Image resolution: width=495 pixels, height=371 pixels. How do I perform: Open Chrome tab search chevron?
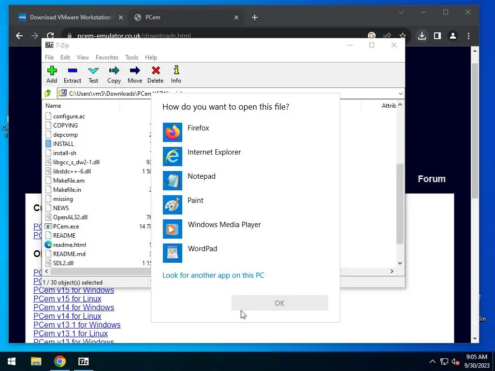(401, 12)
